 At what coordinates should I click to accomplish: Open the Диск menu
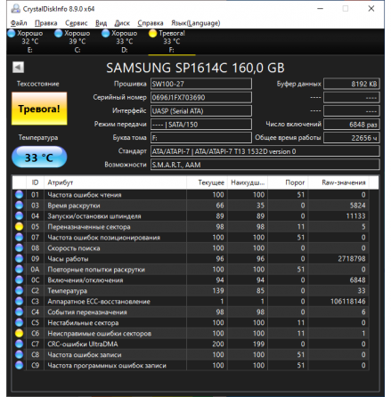122,23
